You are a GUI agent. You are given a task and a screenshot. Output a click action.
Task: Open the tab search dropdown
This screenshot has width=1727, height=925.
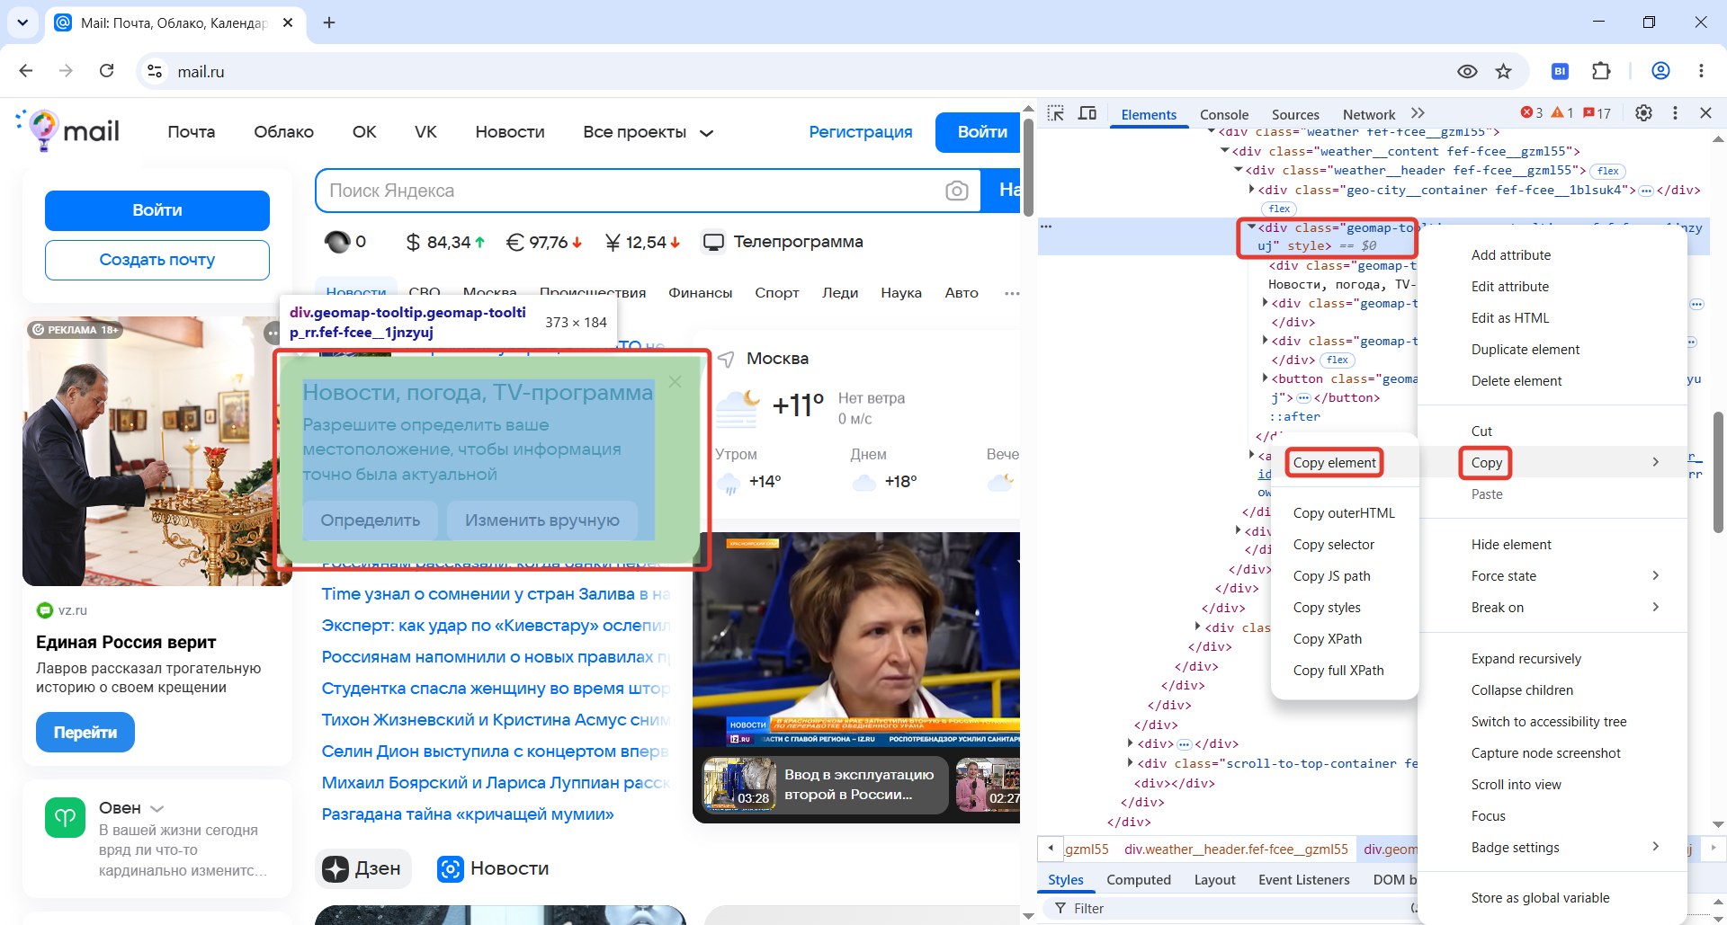(22, 22)
